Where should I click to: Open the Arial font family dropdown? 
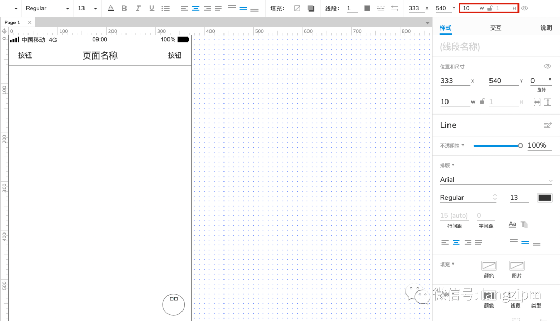pyautogui.click(x=496, y=180)
